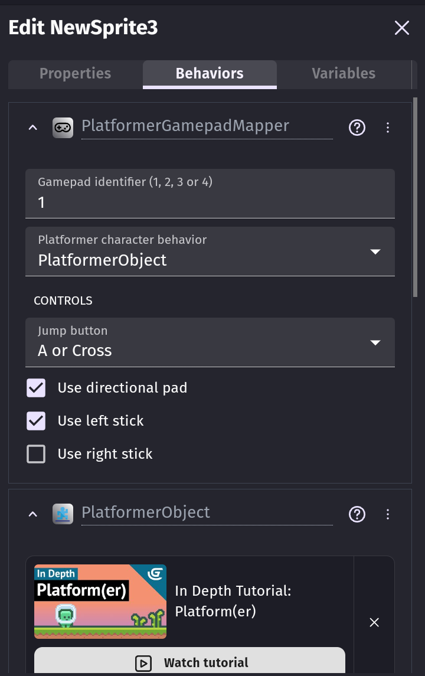Open help for PlatformerObject behavior

coord(357,514)
